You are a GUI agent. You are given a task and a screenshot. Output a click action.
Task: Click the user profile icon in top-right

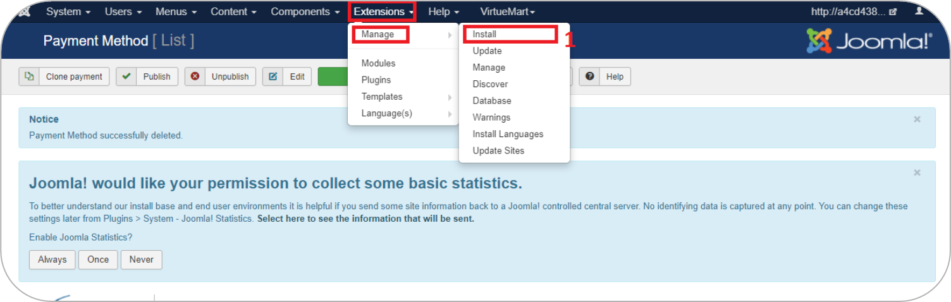pyautogui.click(x=919, y=11)
